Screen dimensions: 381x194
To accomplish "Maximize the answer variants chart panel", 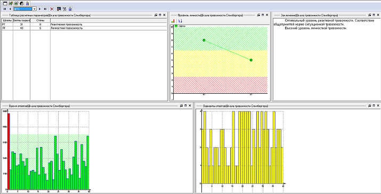I will pos(374,106).
